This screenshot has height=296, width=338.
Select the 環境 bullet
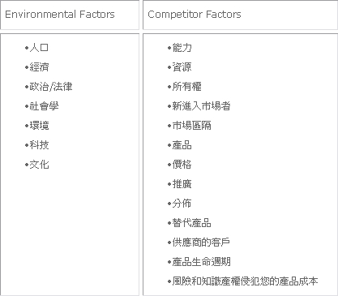point(39,126)
